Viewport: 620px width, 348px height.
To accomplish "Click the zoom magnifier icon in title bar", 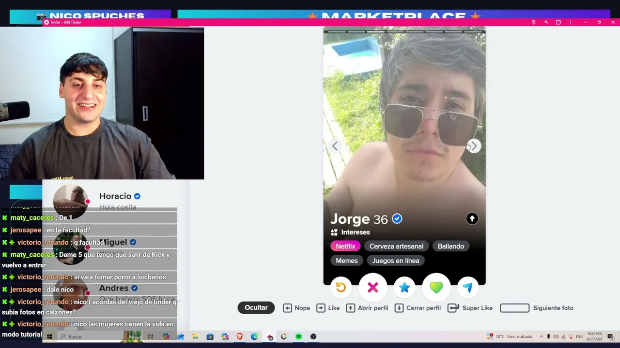I will [x=546, y=22].
